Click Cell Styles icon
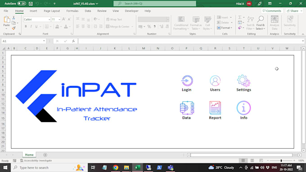The image size is (306, 172). pos(207,19)
